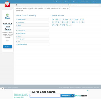
Task: Browse domains starting with [i]
Action: (80, 19)
